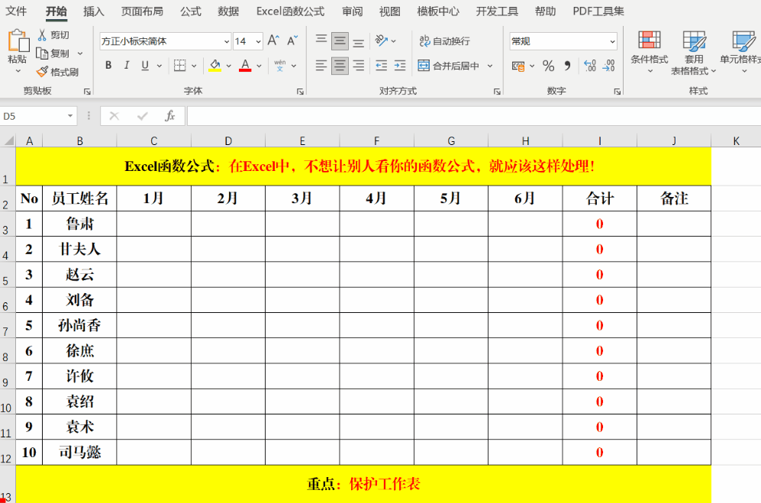The width and height of the screenshot is (761, 503).
Task: Expand the borders dropdown arrow
Action: 194,66
